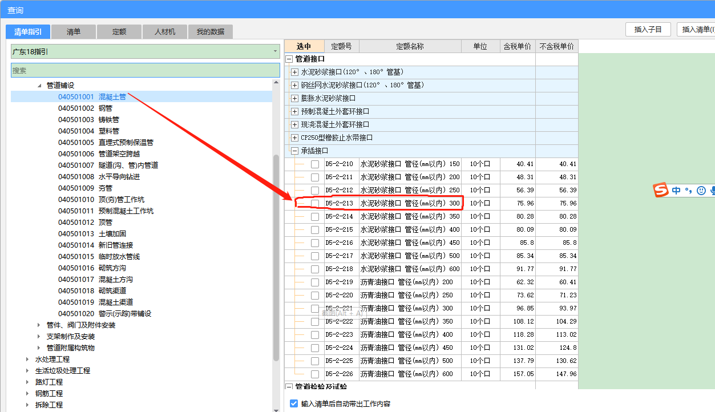Collapse the 管道铺设 tree node
The image size is (715, 412).
point(39,86)
